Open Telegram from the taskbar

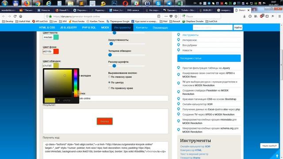(169, 3)
